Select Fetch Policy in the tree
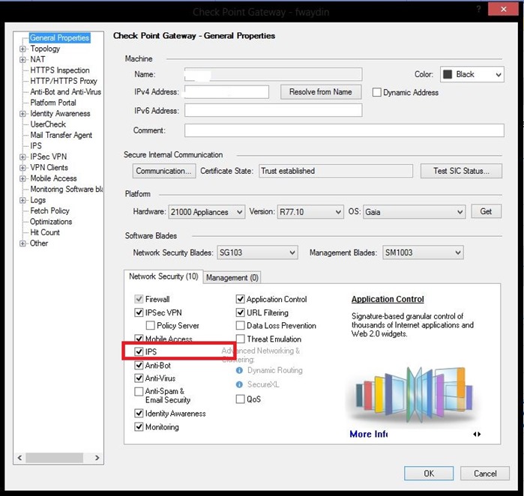The height and width of the screenshot is (496, 524). (x=49, y=211)
